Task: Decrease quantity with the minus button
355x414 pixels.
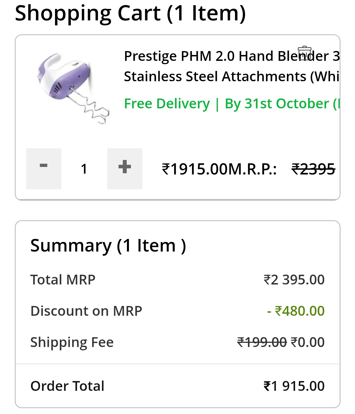Action: [x=44, y=169]
